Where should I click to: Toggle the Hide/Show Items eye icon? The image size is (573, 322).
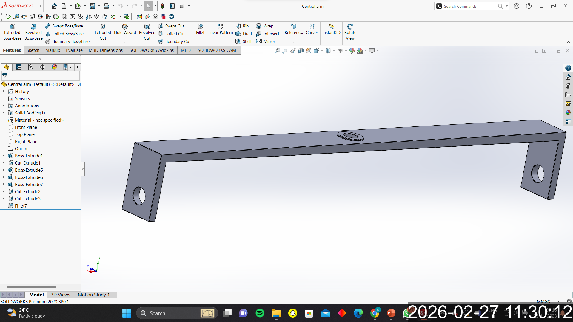340,51
